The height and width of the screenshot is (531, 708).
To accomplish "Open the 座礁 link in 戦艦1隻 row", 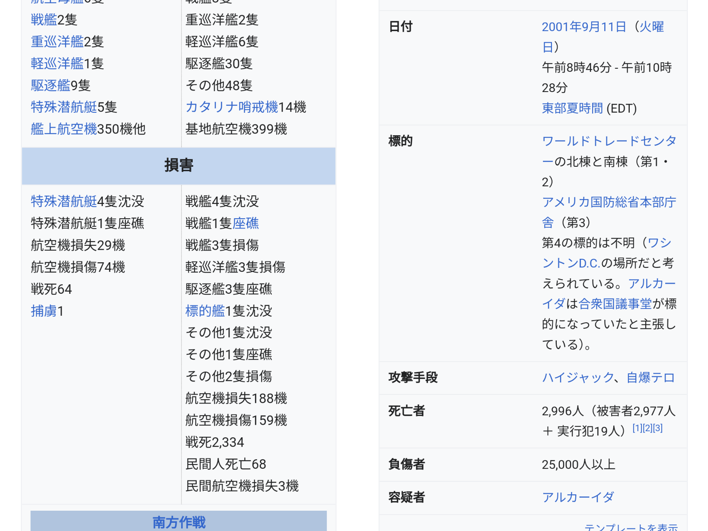I will [246, 223].
